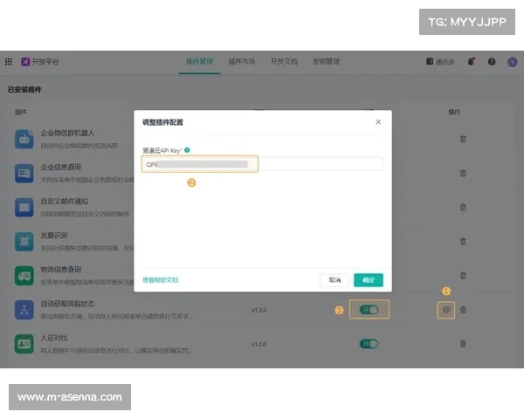524x419 pixels.
Task: Select the 自动获取流程状态 plugin name
Action: pos(67,304)
